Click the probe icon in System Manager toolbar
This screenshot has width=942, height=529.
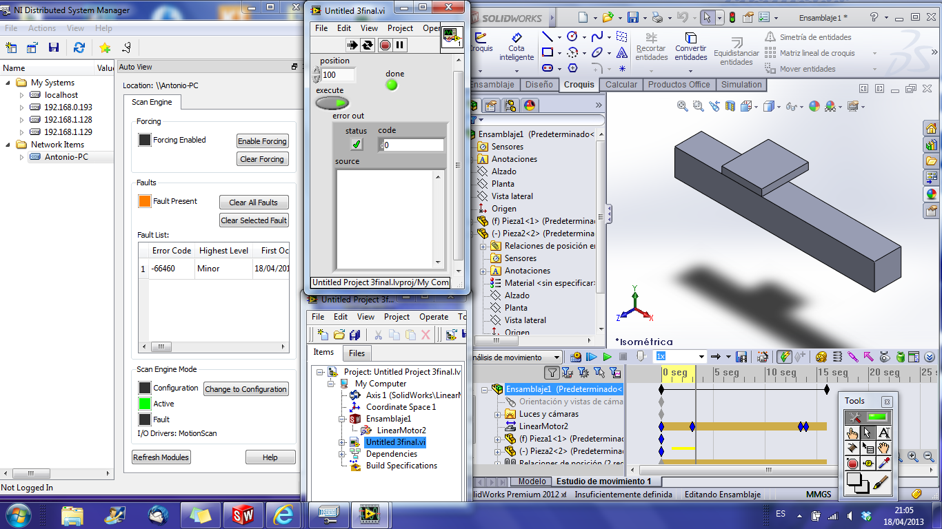(126, 48)
